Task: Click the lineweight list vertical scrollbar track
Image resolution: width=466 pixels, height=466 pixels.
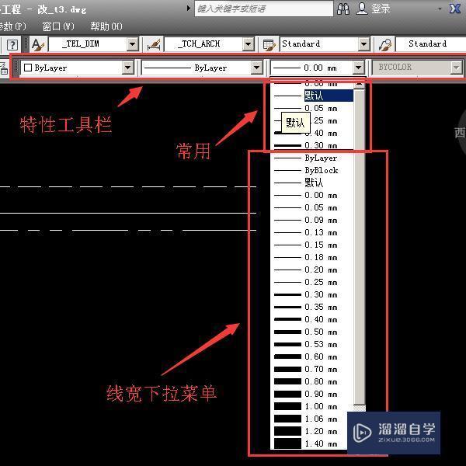Action: 360,247
